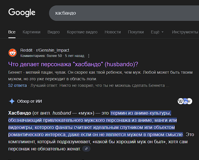Image resolution: width=199 pixels, height=160 pixels.
Task: Click the 52 ответа link
Action: [18, 85]
